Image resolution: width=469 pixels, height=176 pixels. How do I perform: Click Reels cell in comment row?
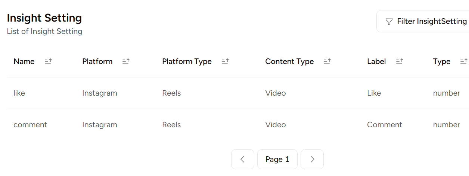tap(171, 125)
